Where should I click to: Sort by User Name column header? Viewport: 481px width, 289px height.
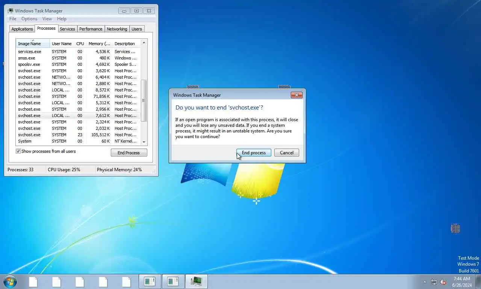pyautogui.click(x=62, y=44)
